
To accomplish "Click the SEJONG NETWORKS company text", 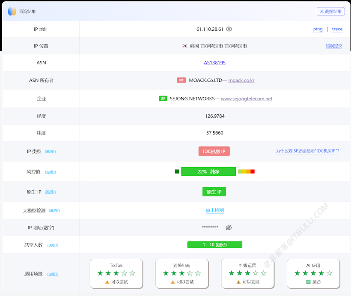I will click(192, 99).
